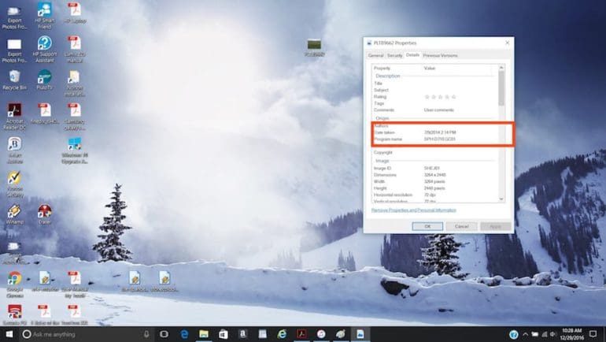
Task: Click the OK button
Action: (x=427, y=226)
